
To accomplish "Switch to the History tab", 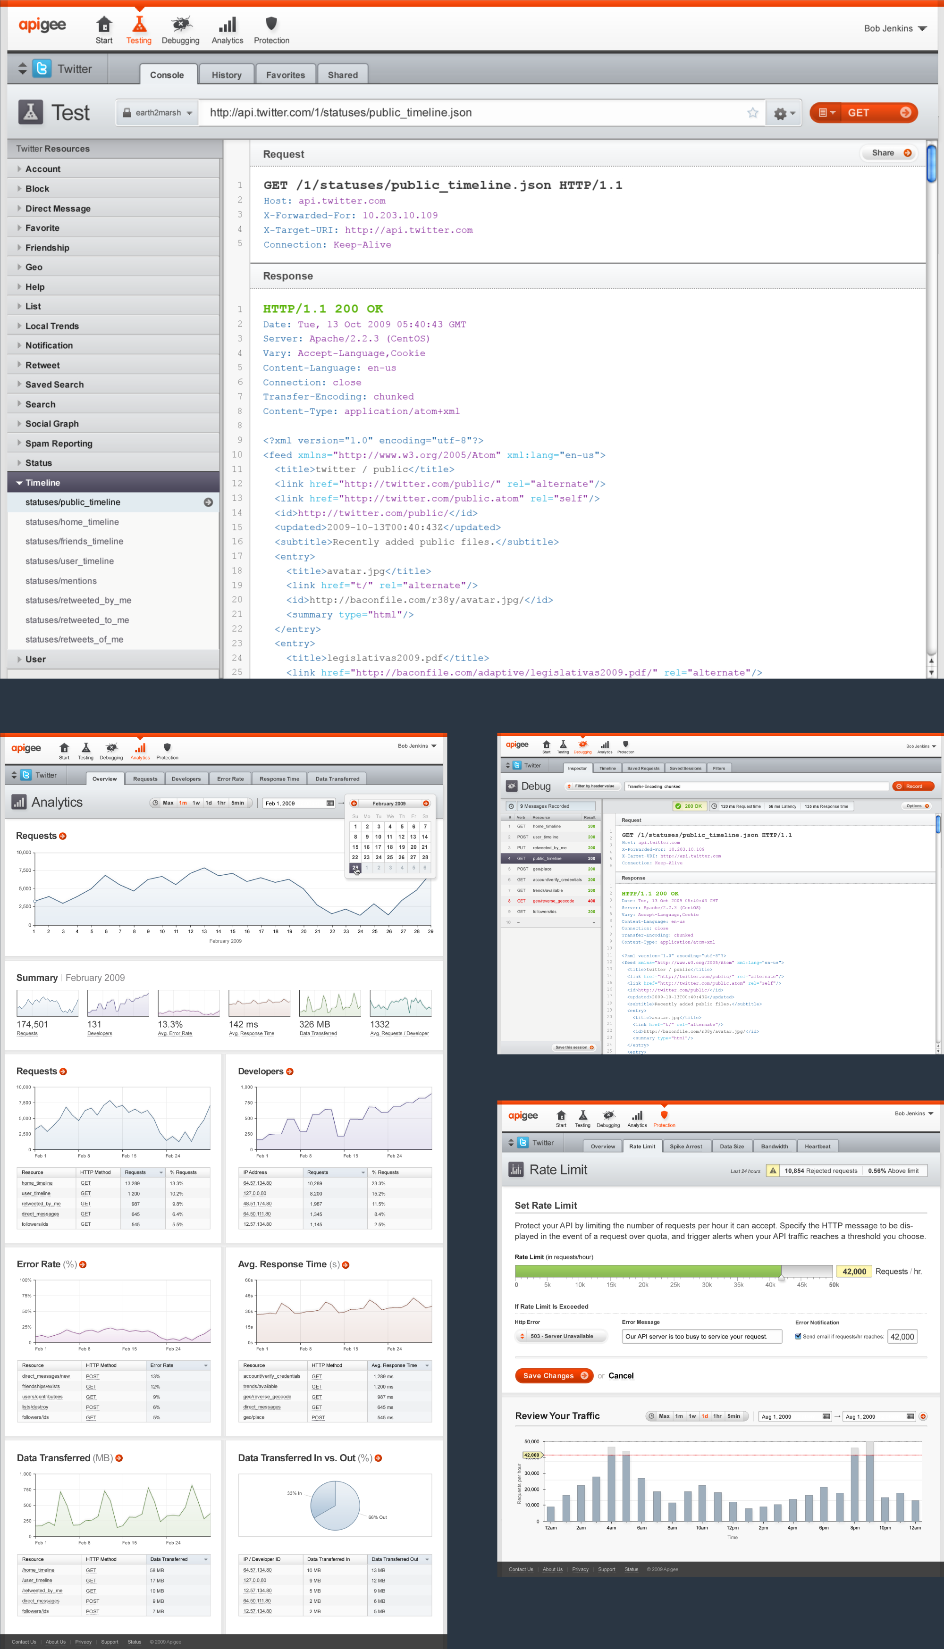I will (x=226, y=75).
